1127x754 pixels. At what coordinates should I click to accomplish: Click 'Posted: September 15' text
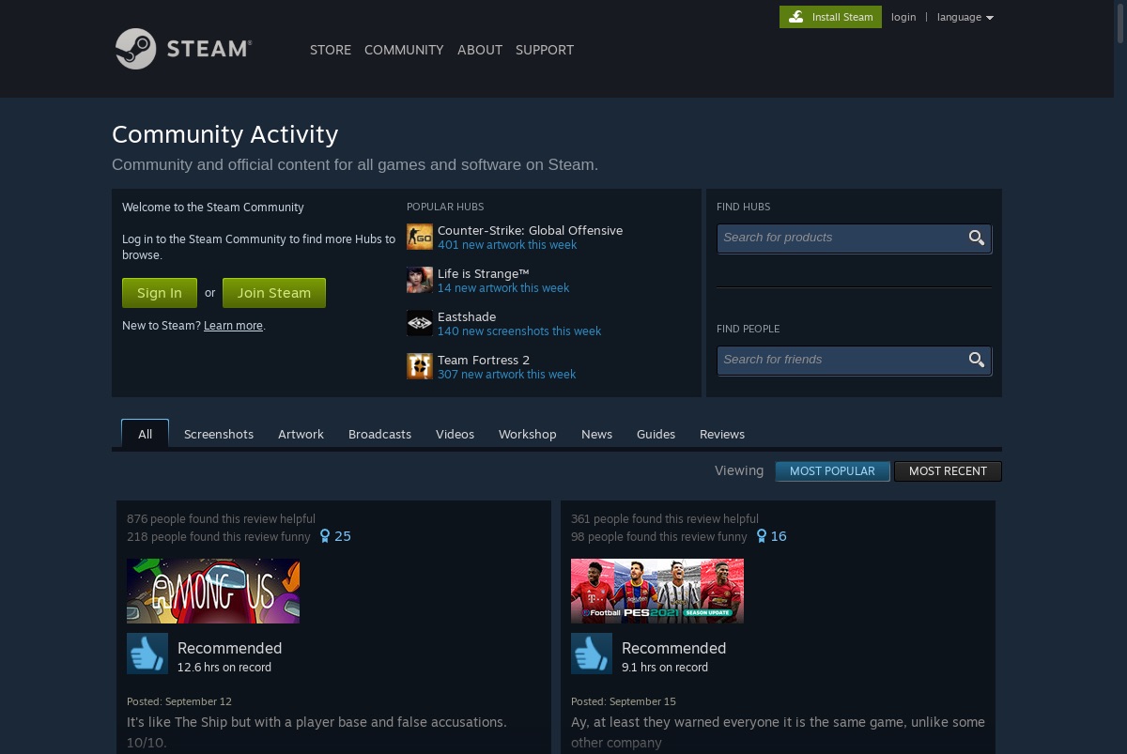coord(624,701)
